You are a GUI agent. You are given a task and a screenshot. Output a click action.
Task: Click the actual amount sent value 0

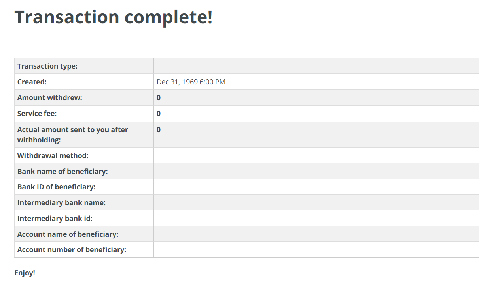pyautogui.click(x=159, y=130)
